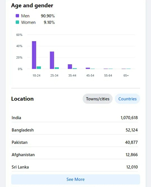Click the 65+ age axis label
151x187 pixels.
126,75
